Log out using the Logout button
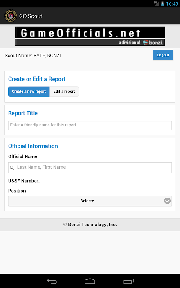The image size is (180, 288). 163,55
